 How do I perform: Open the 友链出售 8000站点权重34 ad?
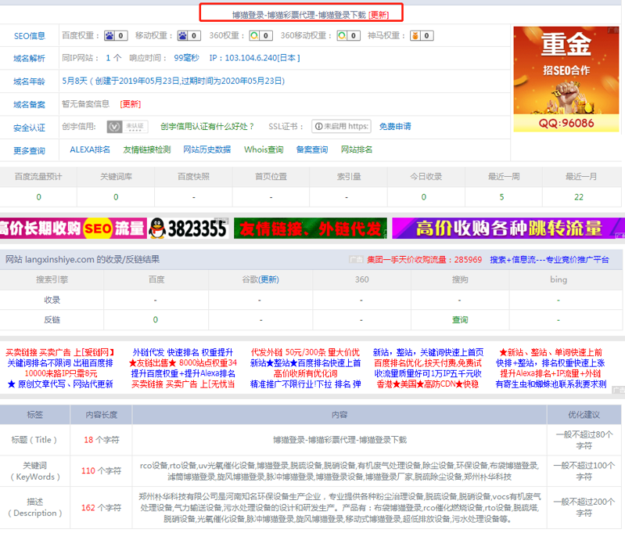183,363
